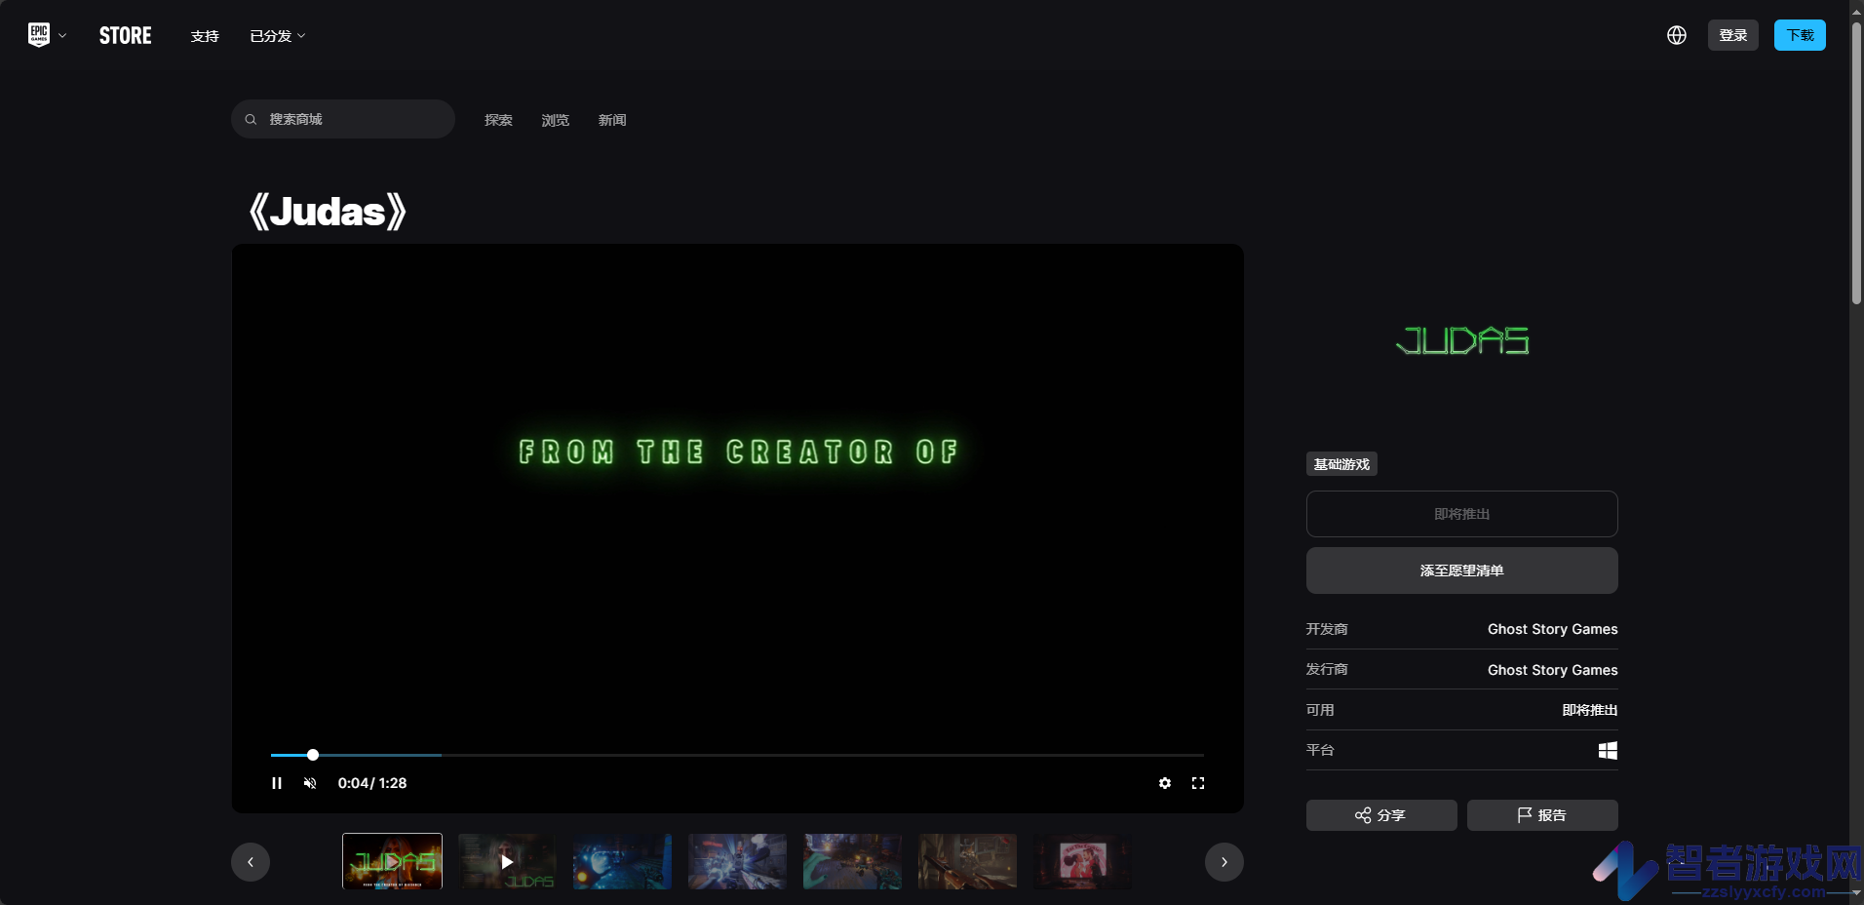
Task: Select the fifth screenshot thumbnail
Action: point(852,861)
